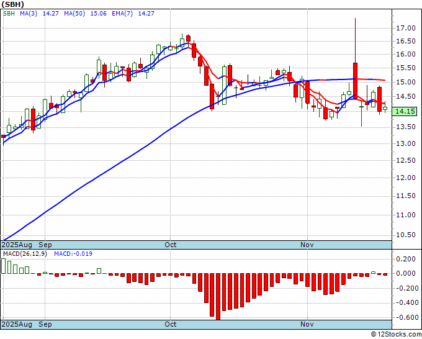422x339 pixels.
Task: Click the Sep label on price chart axis
Action: [45, 245]
